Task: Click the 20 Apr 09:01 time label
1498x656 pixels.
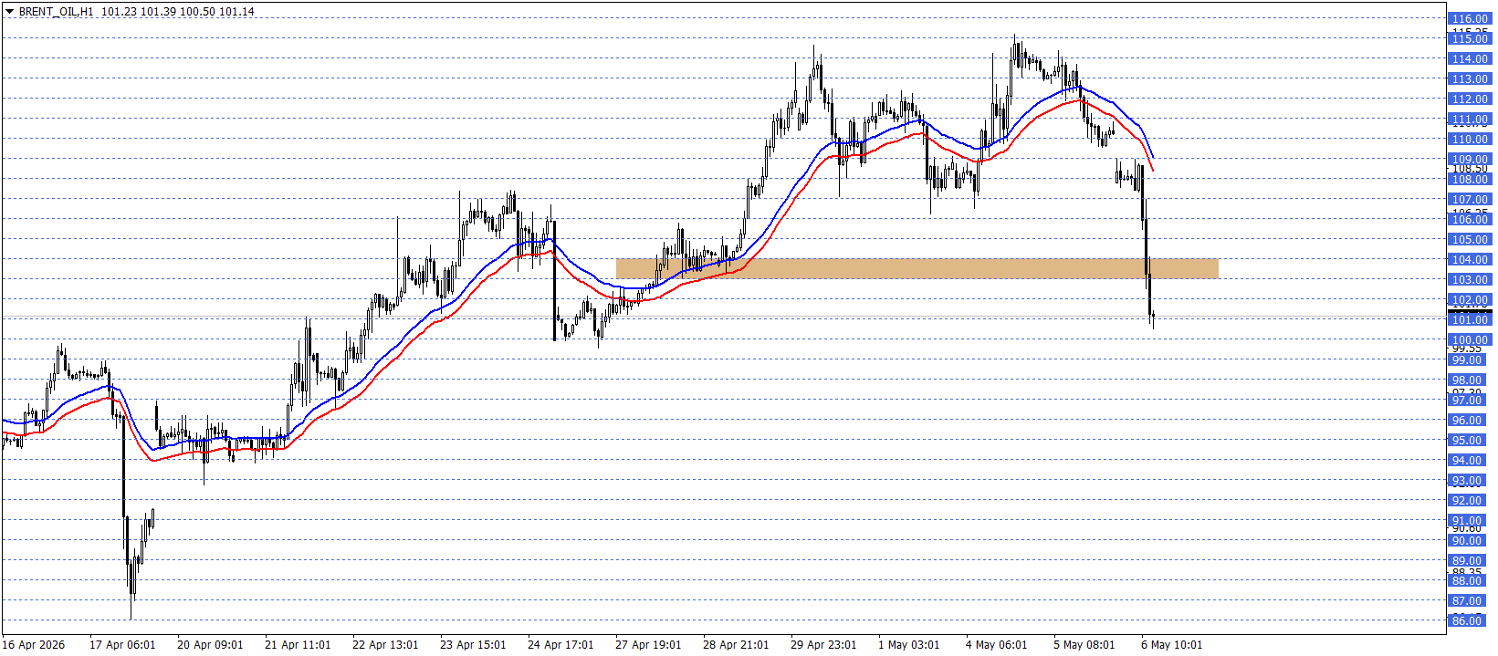Action: (x=210, y=644)
